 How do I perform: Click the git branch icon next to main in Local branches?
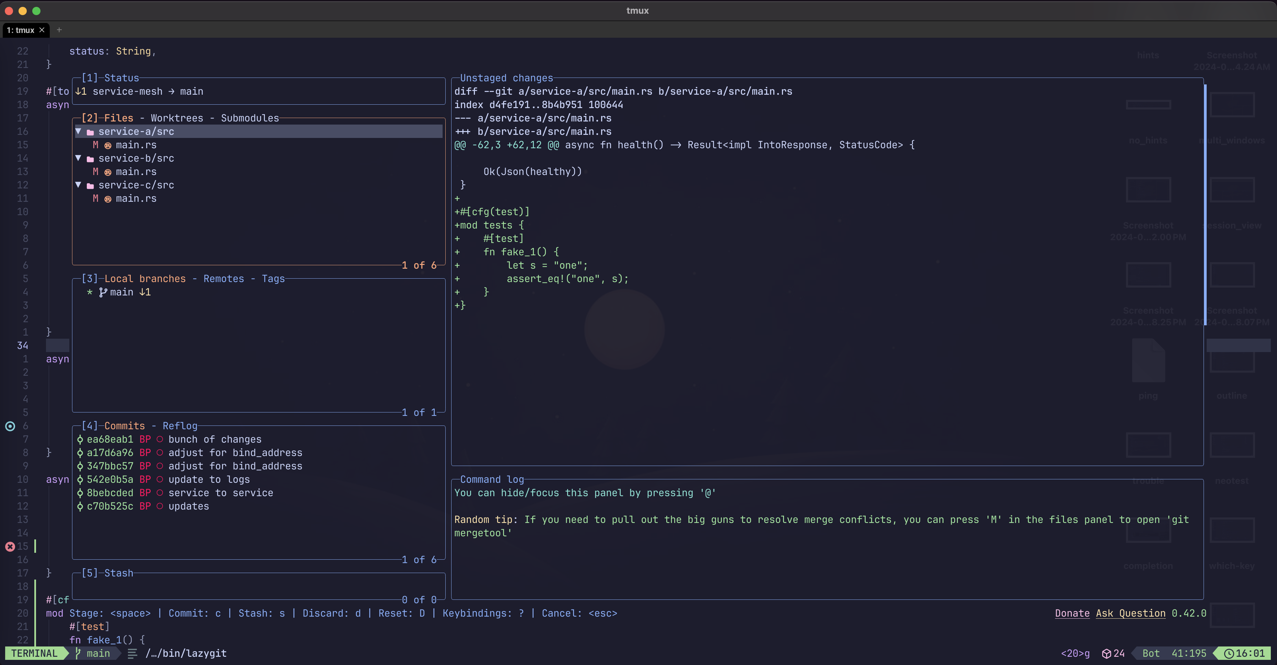point(103,293)
